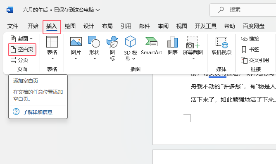Add a 书签 bookmark
The image size is (276, 164).
[x=250, y=50]
